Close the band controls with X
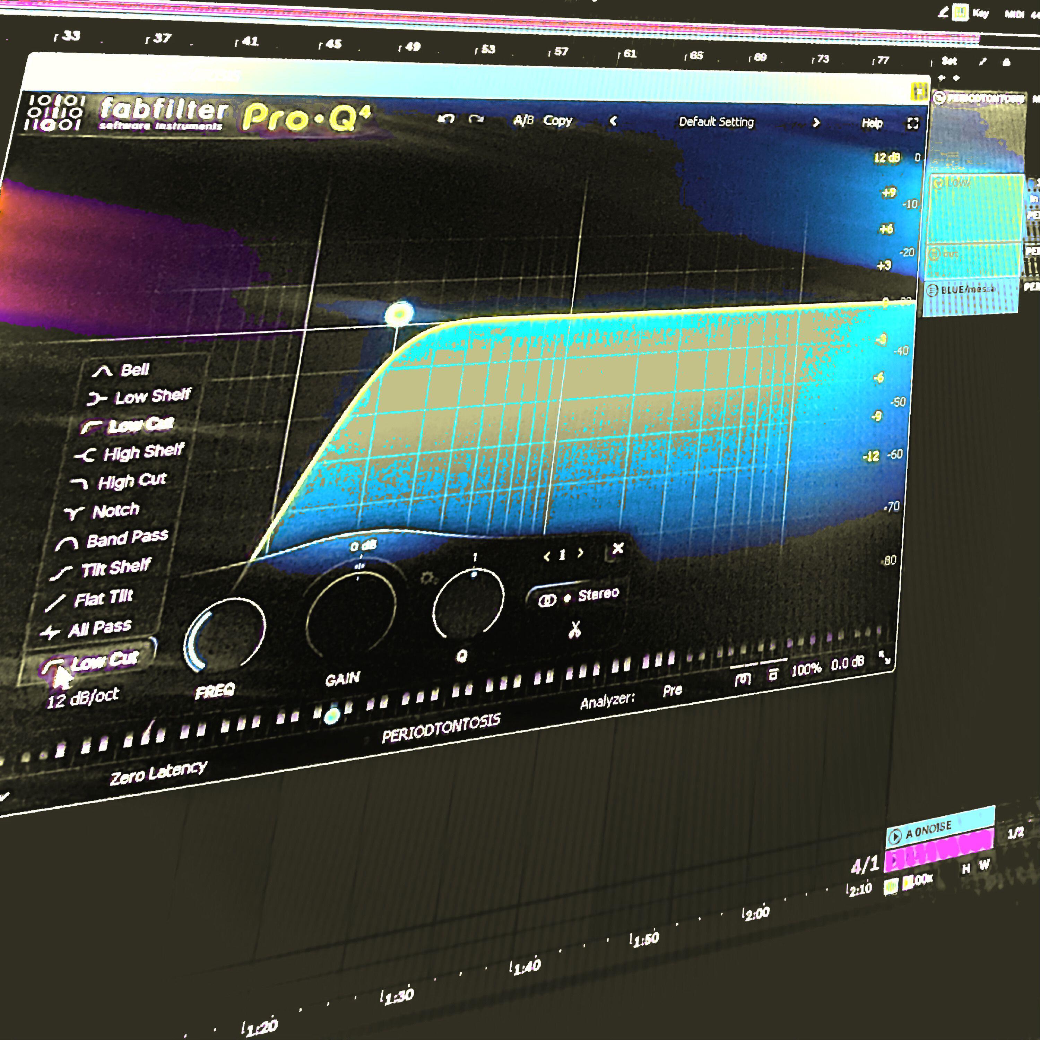The image size is (1040, 1040). (x=617, y=548)
